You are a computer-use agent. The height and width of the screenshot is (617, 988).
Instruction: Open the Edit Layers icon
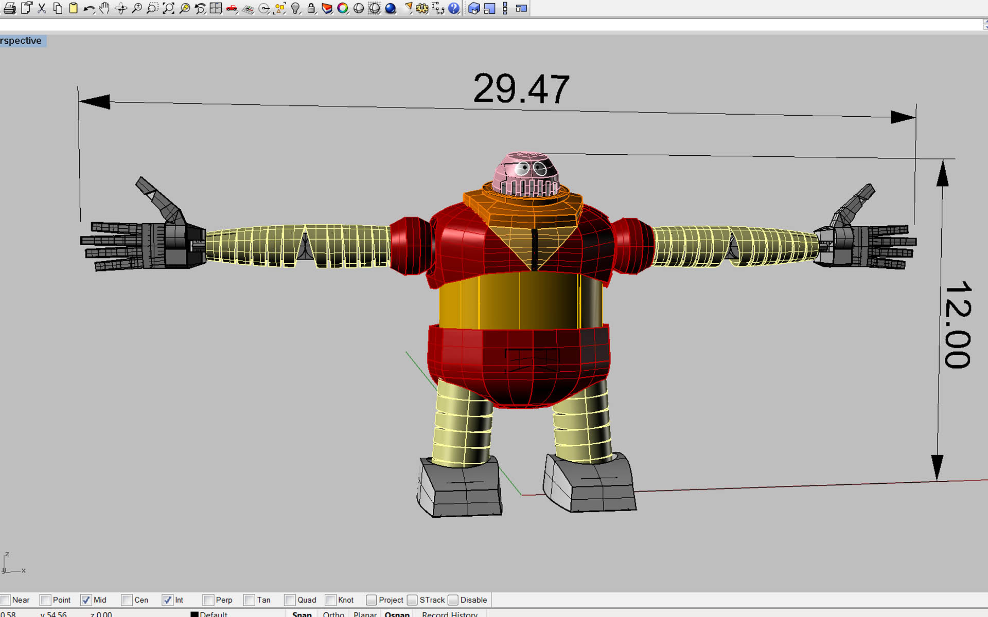[x=327, y=8]
